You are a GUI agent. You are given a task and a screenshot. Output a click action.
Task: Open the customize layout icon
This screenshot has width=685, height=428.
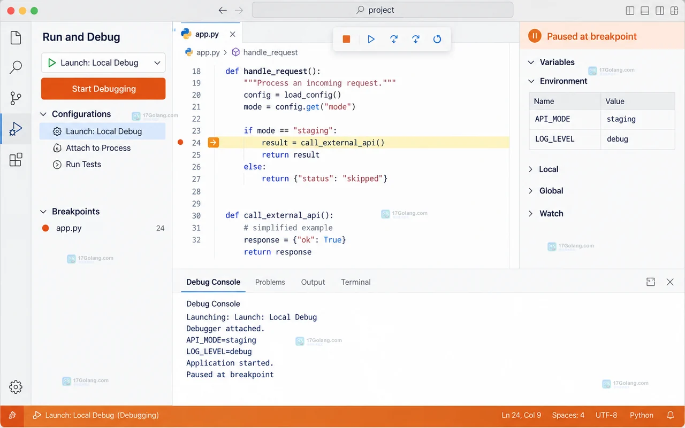point(674,11)
